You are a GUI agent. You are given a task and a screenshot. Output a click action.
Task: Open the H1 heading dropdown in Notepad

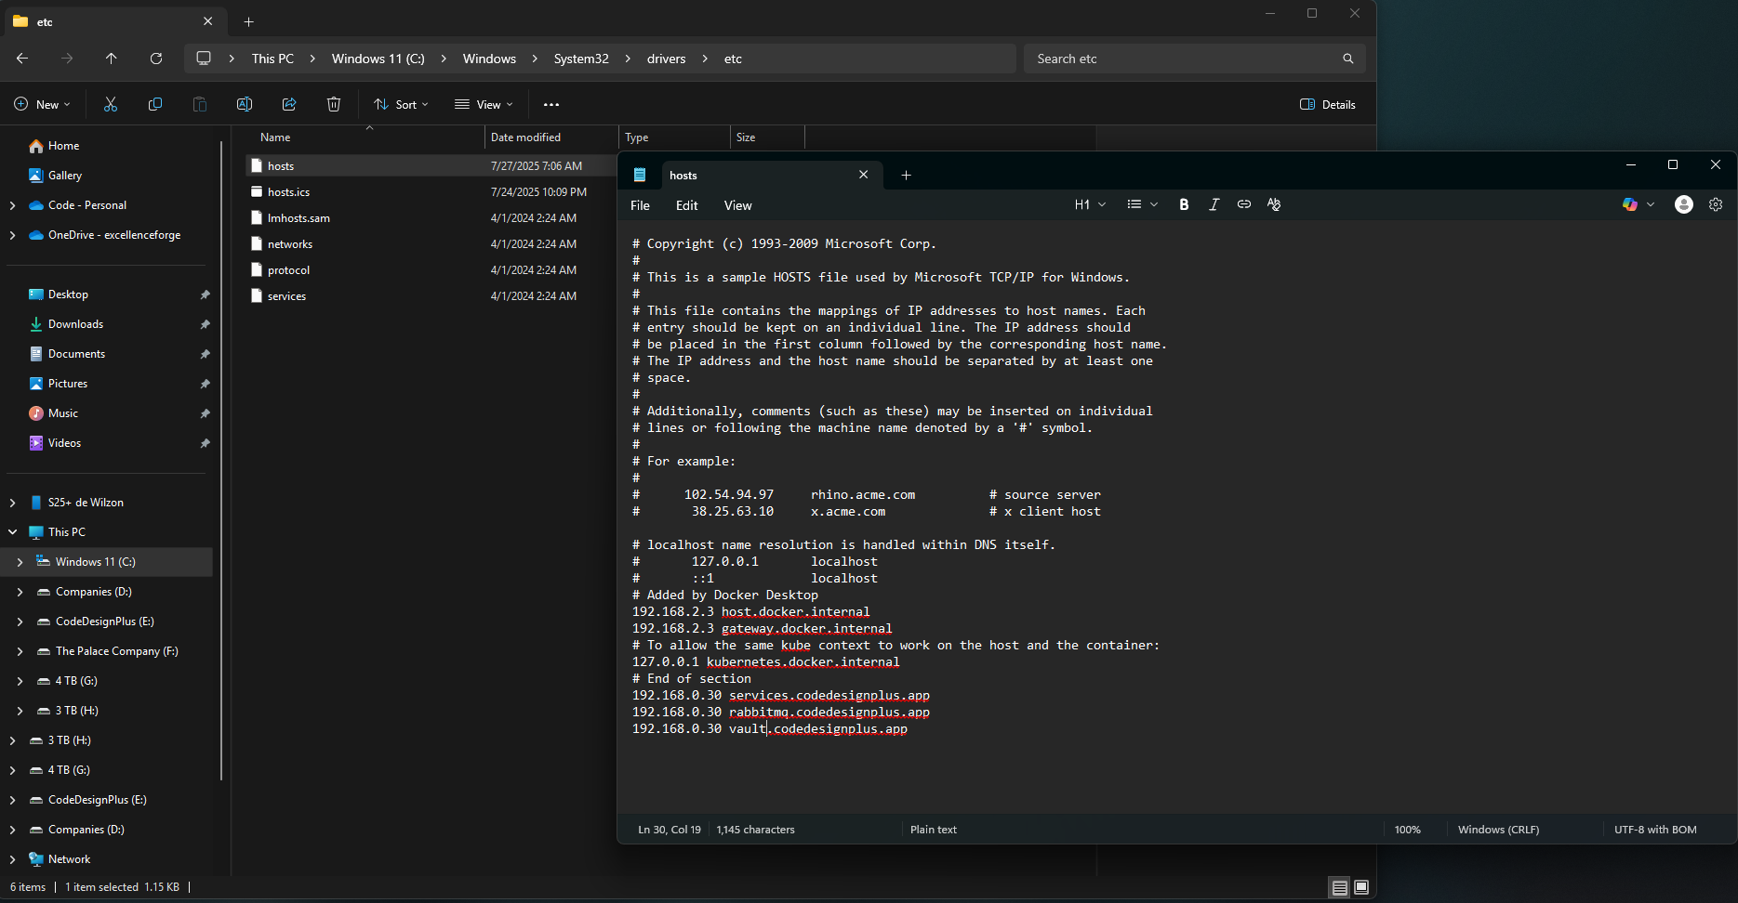(x=1091, y=204)
